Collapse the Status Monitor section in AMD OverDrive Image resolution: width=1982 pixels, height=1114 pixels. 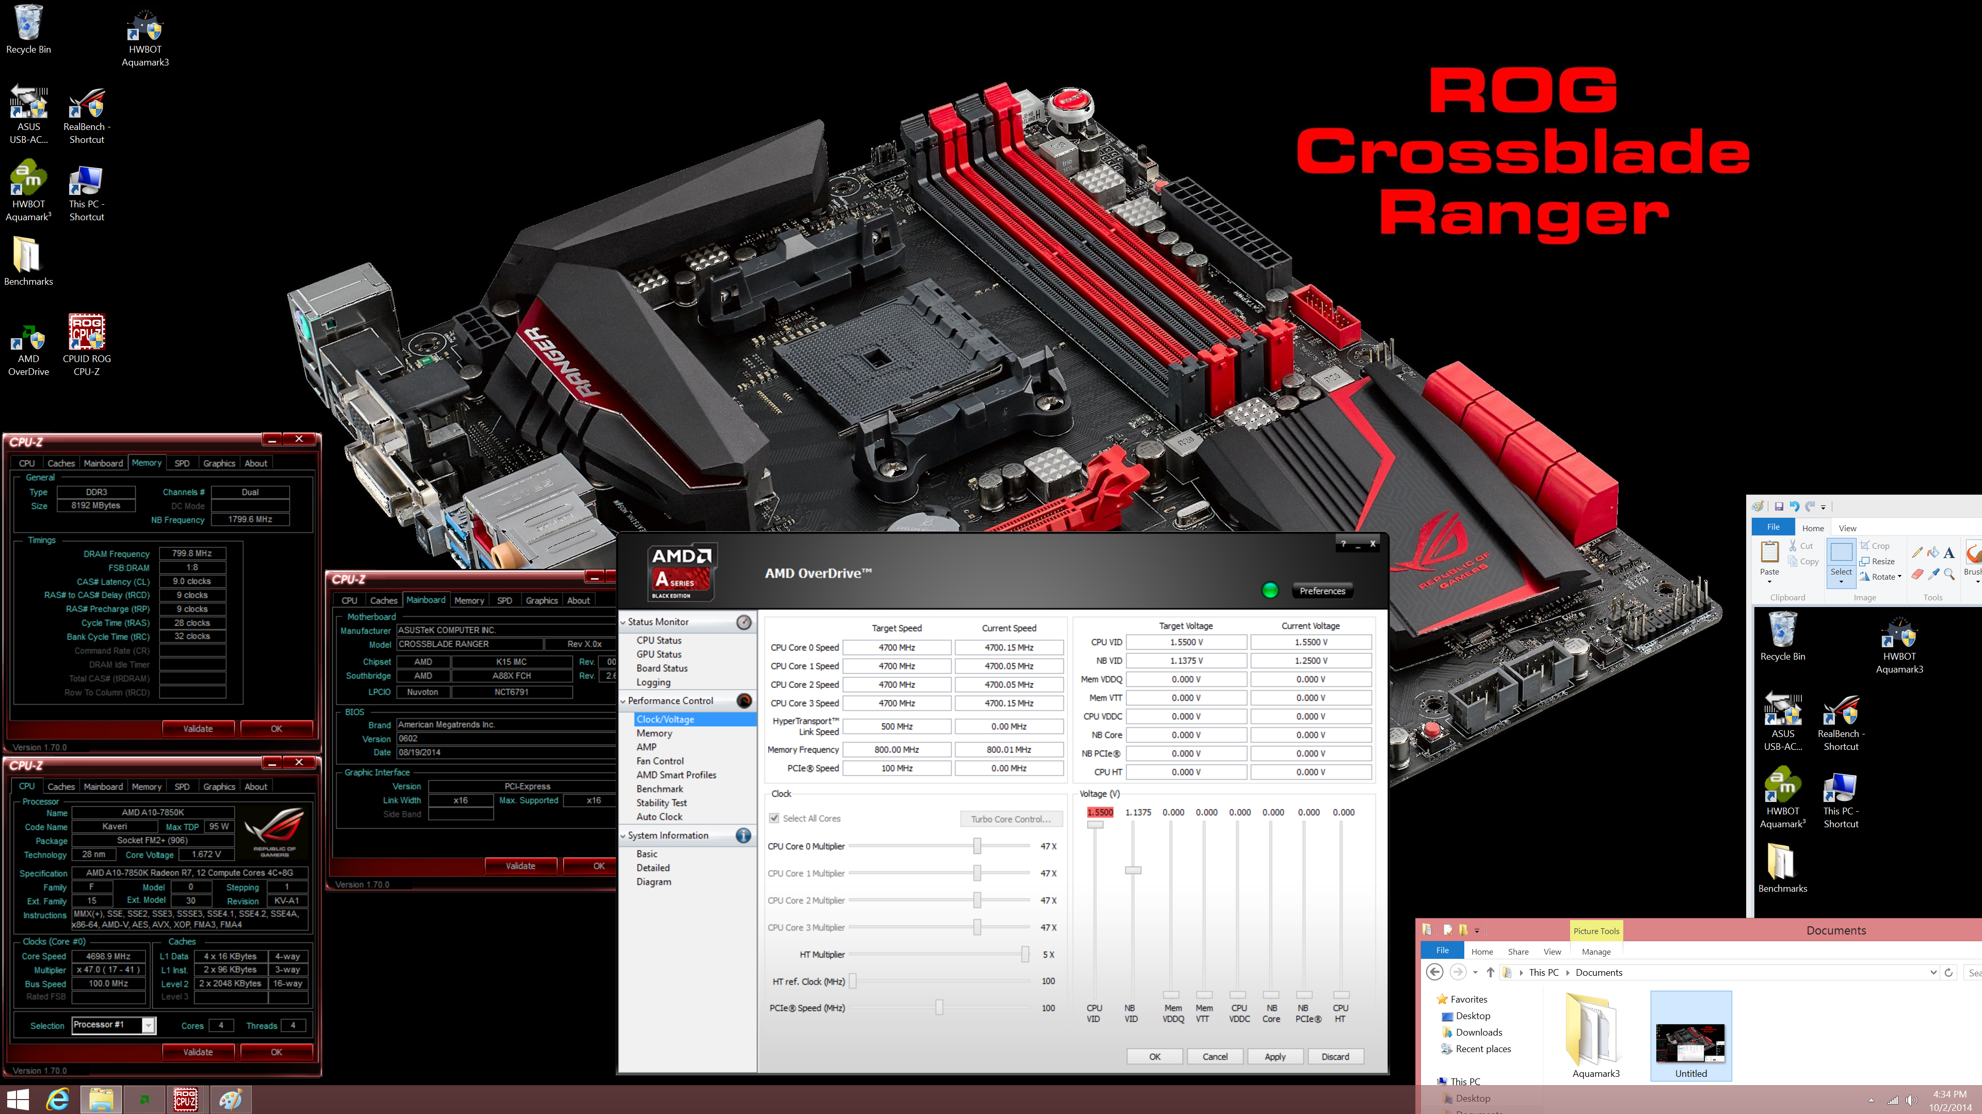[x=623, y=622]
